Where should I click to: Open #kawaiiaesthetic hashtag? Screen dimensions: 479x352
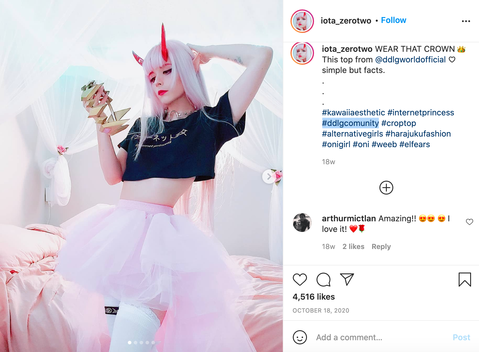click(x=354, y=113)
